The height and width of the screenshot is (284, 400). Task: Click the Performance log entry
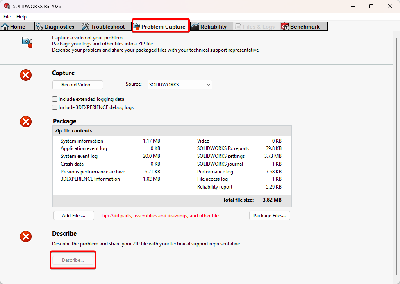(215, 172)
